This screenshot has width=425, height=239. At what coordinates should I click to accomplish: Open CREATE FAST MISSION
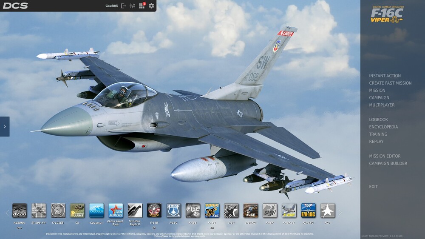pos(390,83)
